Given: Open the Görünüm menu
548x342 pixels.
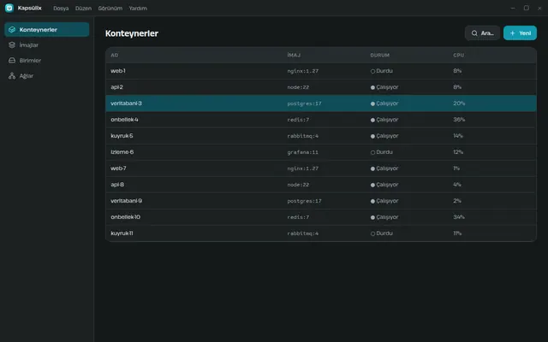Looking at the screenshot, I should click(110, 8).
